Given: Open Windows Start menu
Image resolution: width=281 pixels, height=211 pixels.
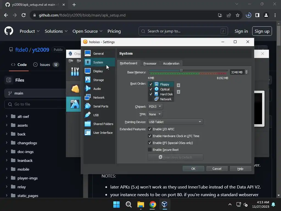Looking at the screenshot, I should coord(116,204).
